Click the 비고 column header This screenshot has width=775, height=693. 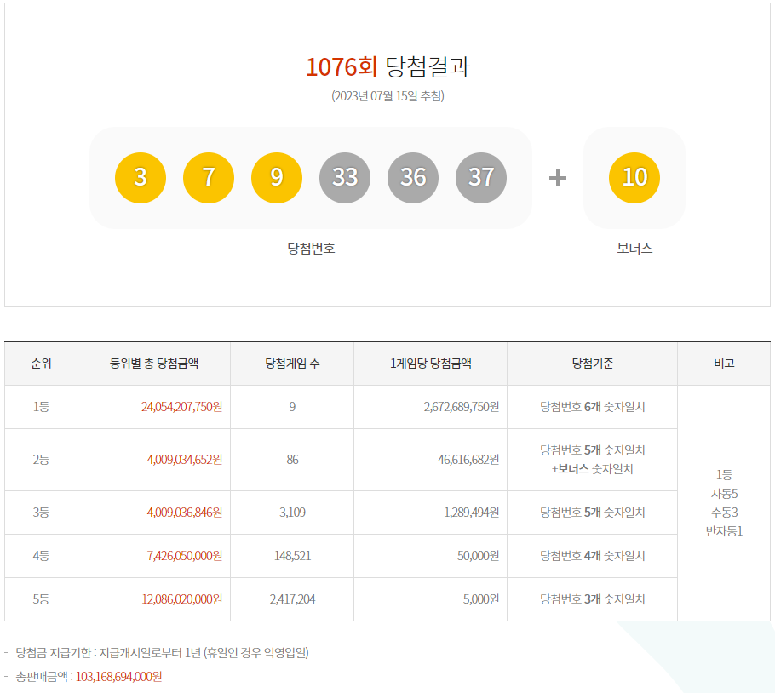tap(724, 364)
